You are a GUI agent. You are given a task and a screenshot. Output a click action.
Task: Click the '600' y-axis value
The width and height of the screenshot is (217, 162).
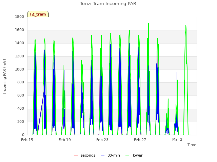(21, 95)
